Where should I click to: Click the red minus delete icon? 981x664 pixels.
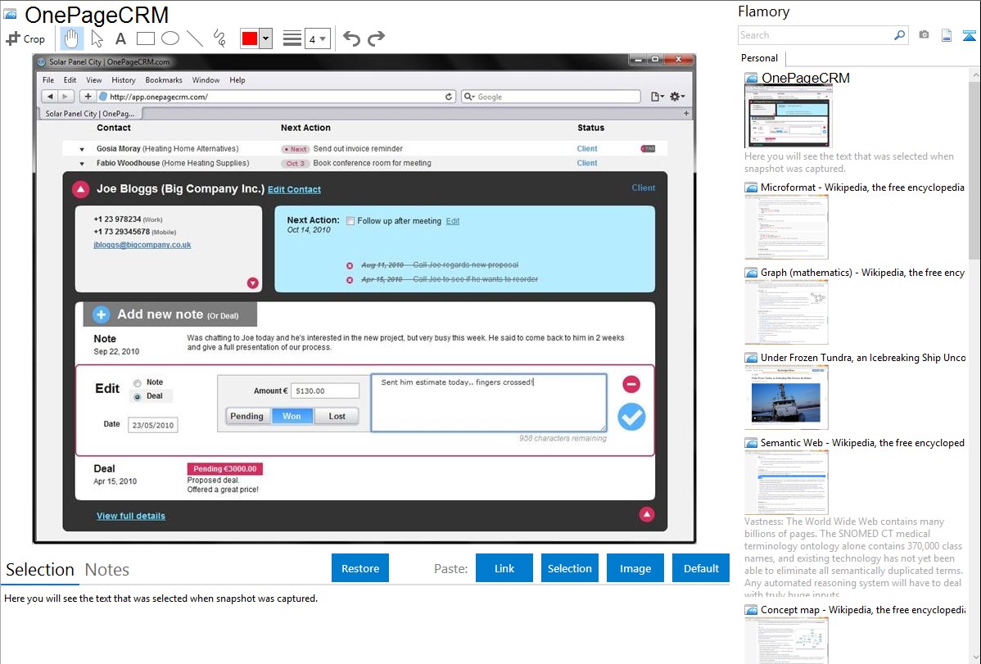(x=631, y=384)
